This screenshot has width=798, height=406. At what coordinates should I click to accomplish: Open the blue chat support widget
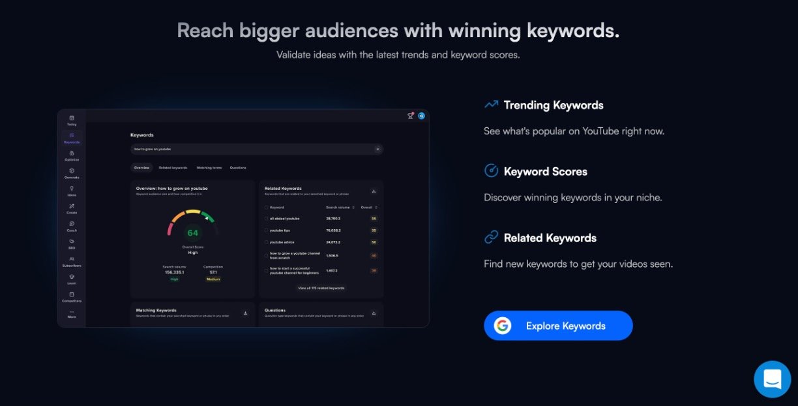pos(772,379)
